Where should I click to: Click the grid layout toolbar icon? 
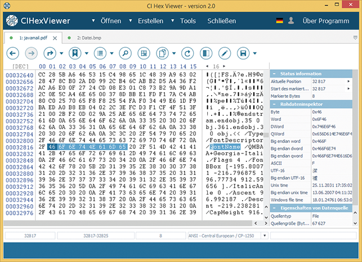[x=144, y=53]
